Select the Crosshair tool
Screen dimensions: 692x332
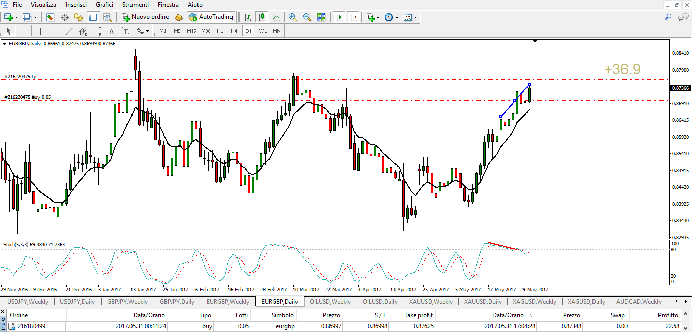coord(23,31)
